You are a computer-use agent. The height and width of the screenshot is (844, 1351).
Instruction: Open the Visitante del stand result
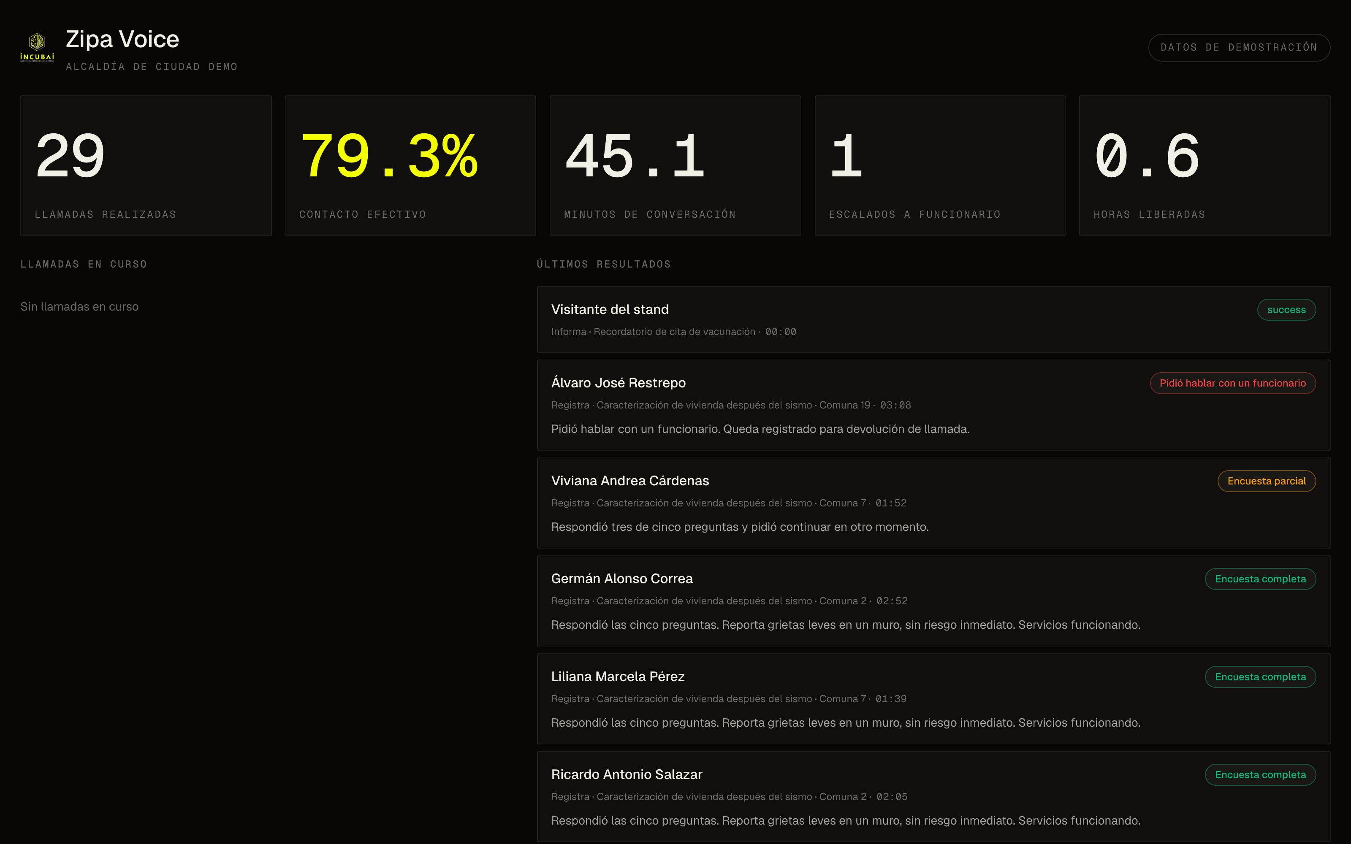click(x=933, y=319)
